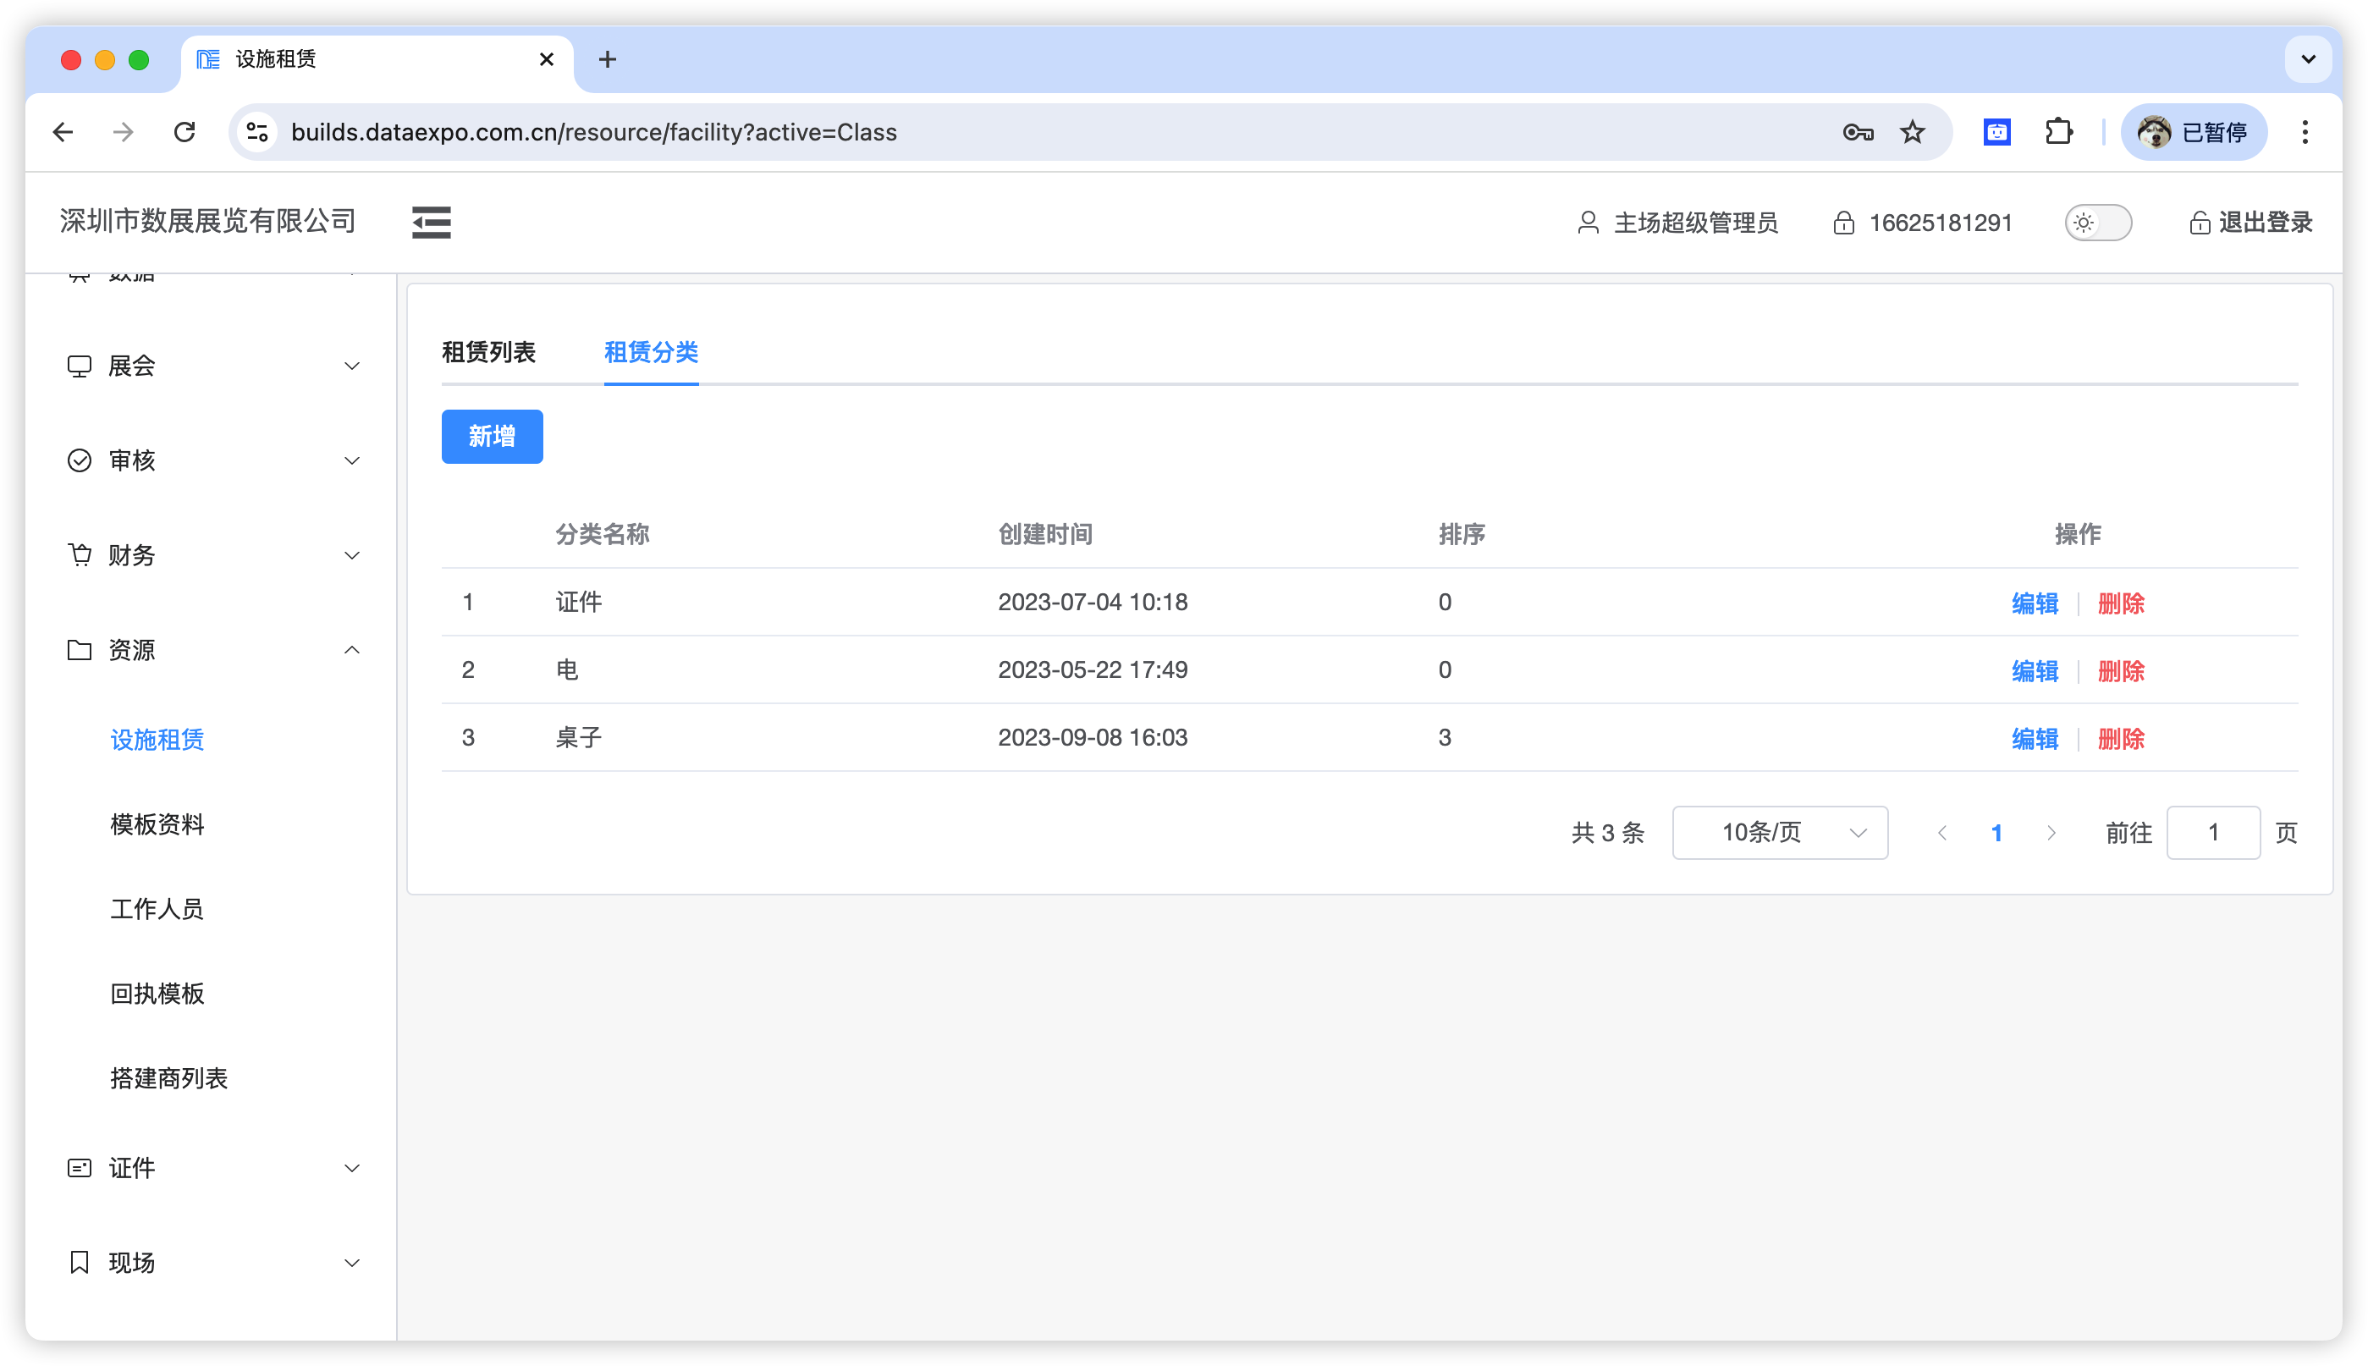This screenshot has width=2368, height=1366.
Task: Open the 已暂停 browser profile chip
Action: point(2194,132)
